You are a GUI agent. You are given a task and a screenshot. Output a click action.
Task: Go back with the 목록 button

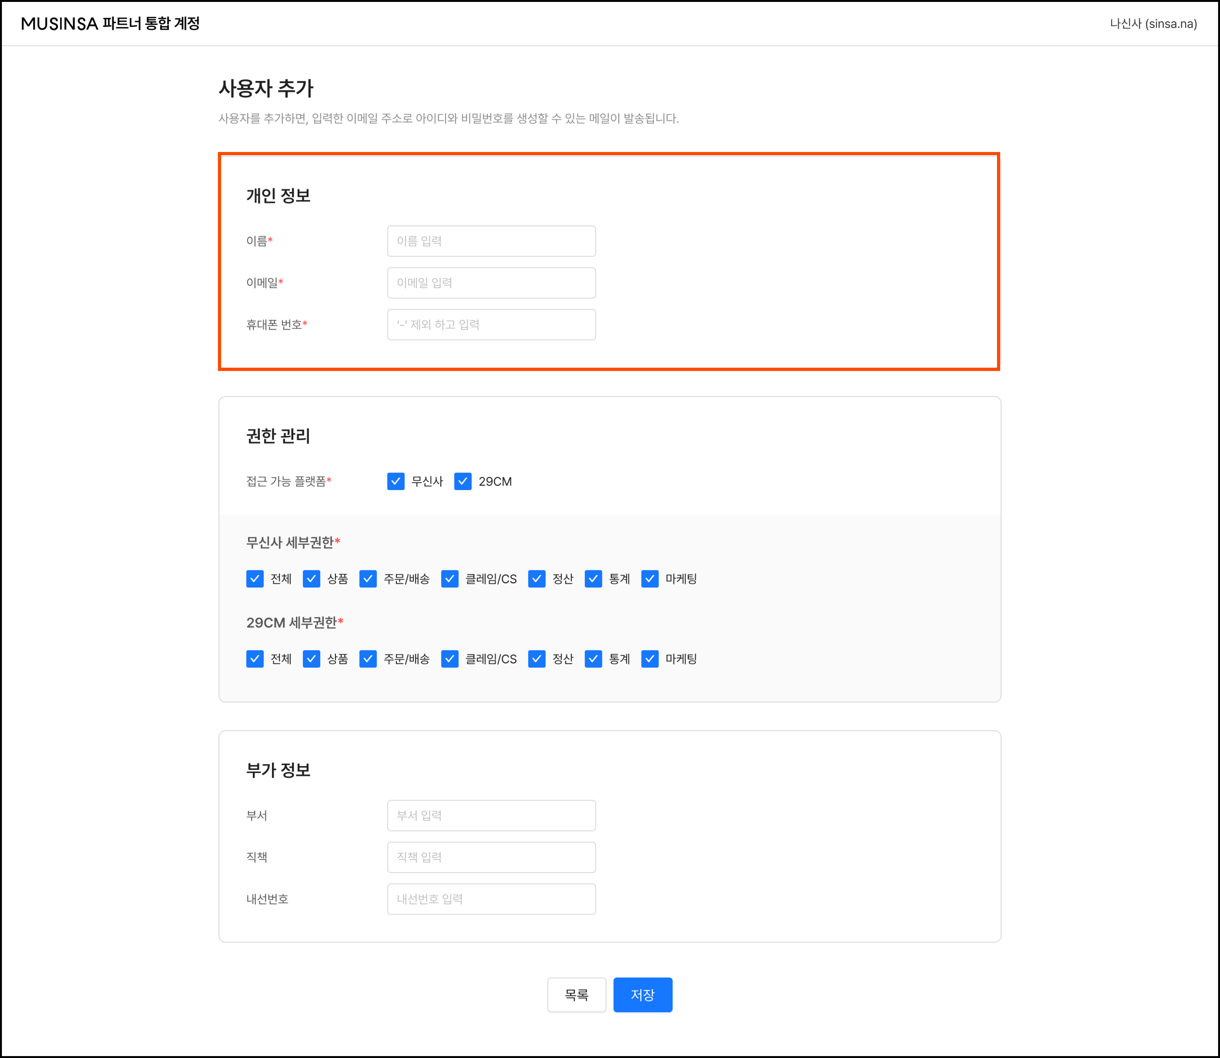click(x=576, y=995)
